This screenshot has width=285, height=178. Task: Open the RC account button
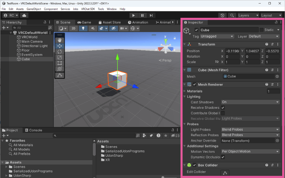[x=11, y=15]
